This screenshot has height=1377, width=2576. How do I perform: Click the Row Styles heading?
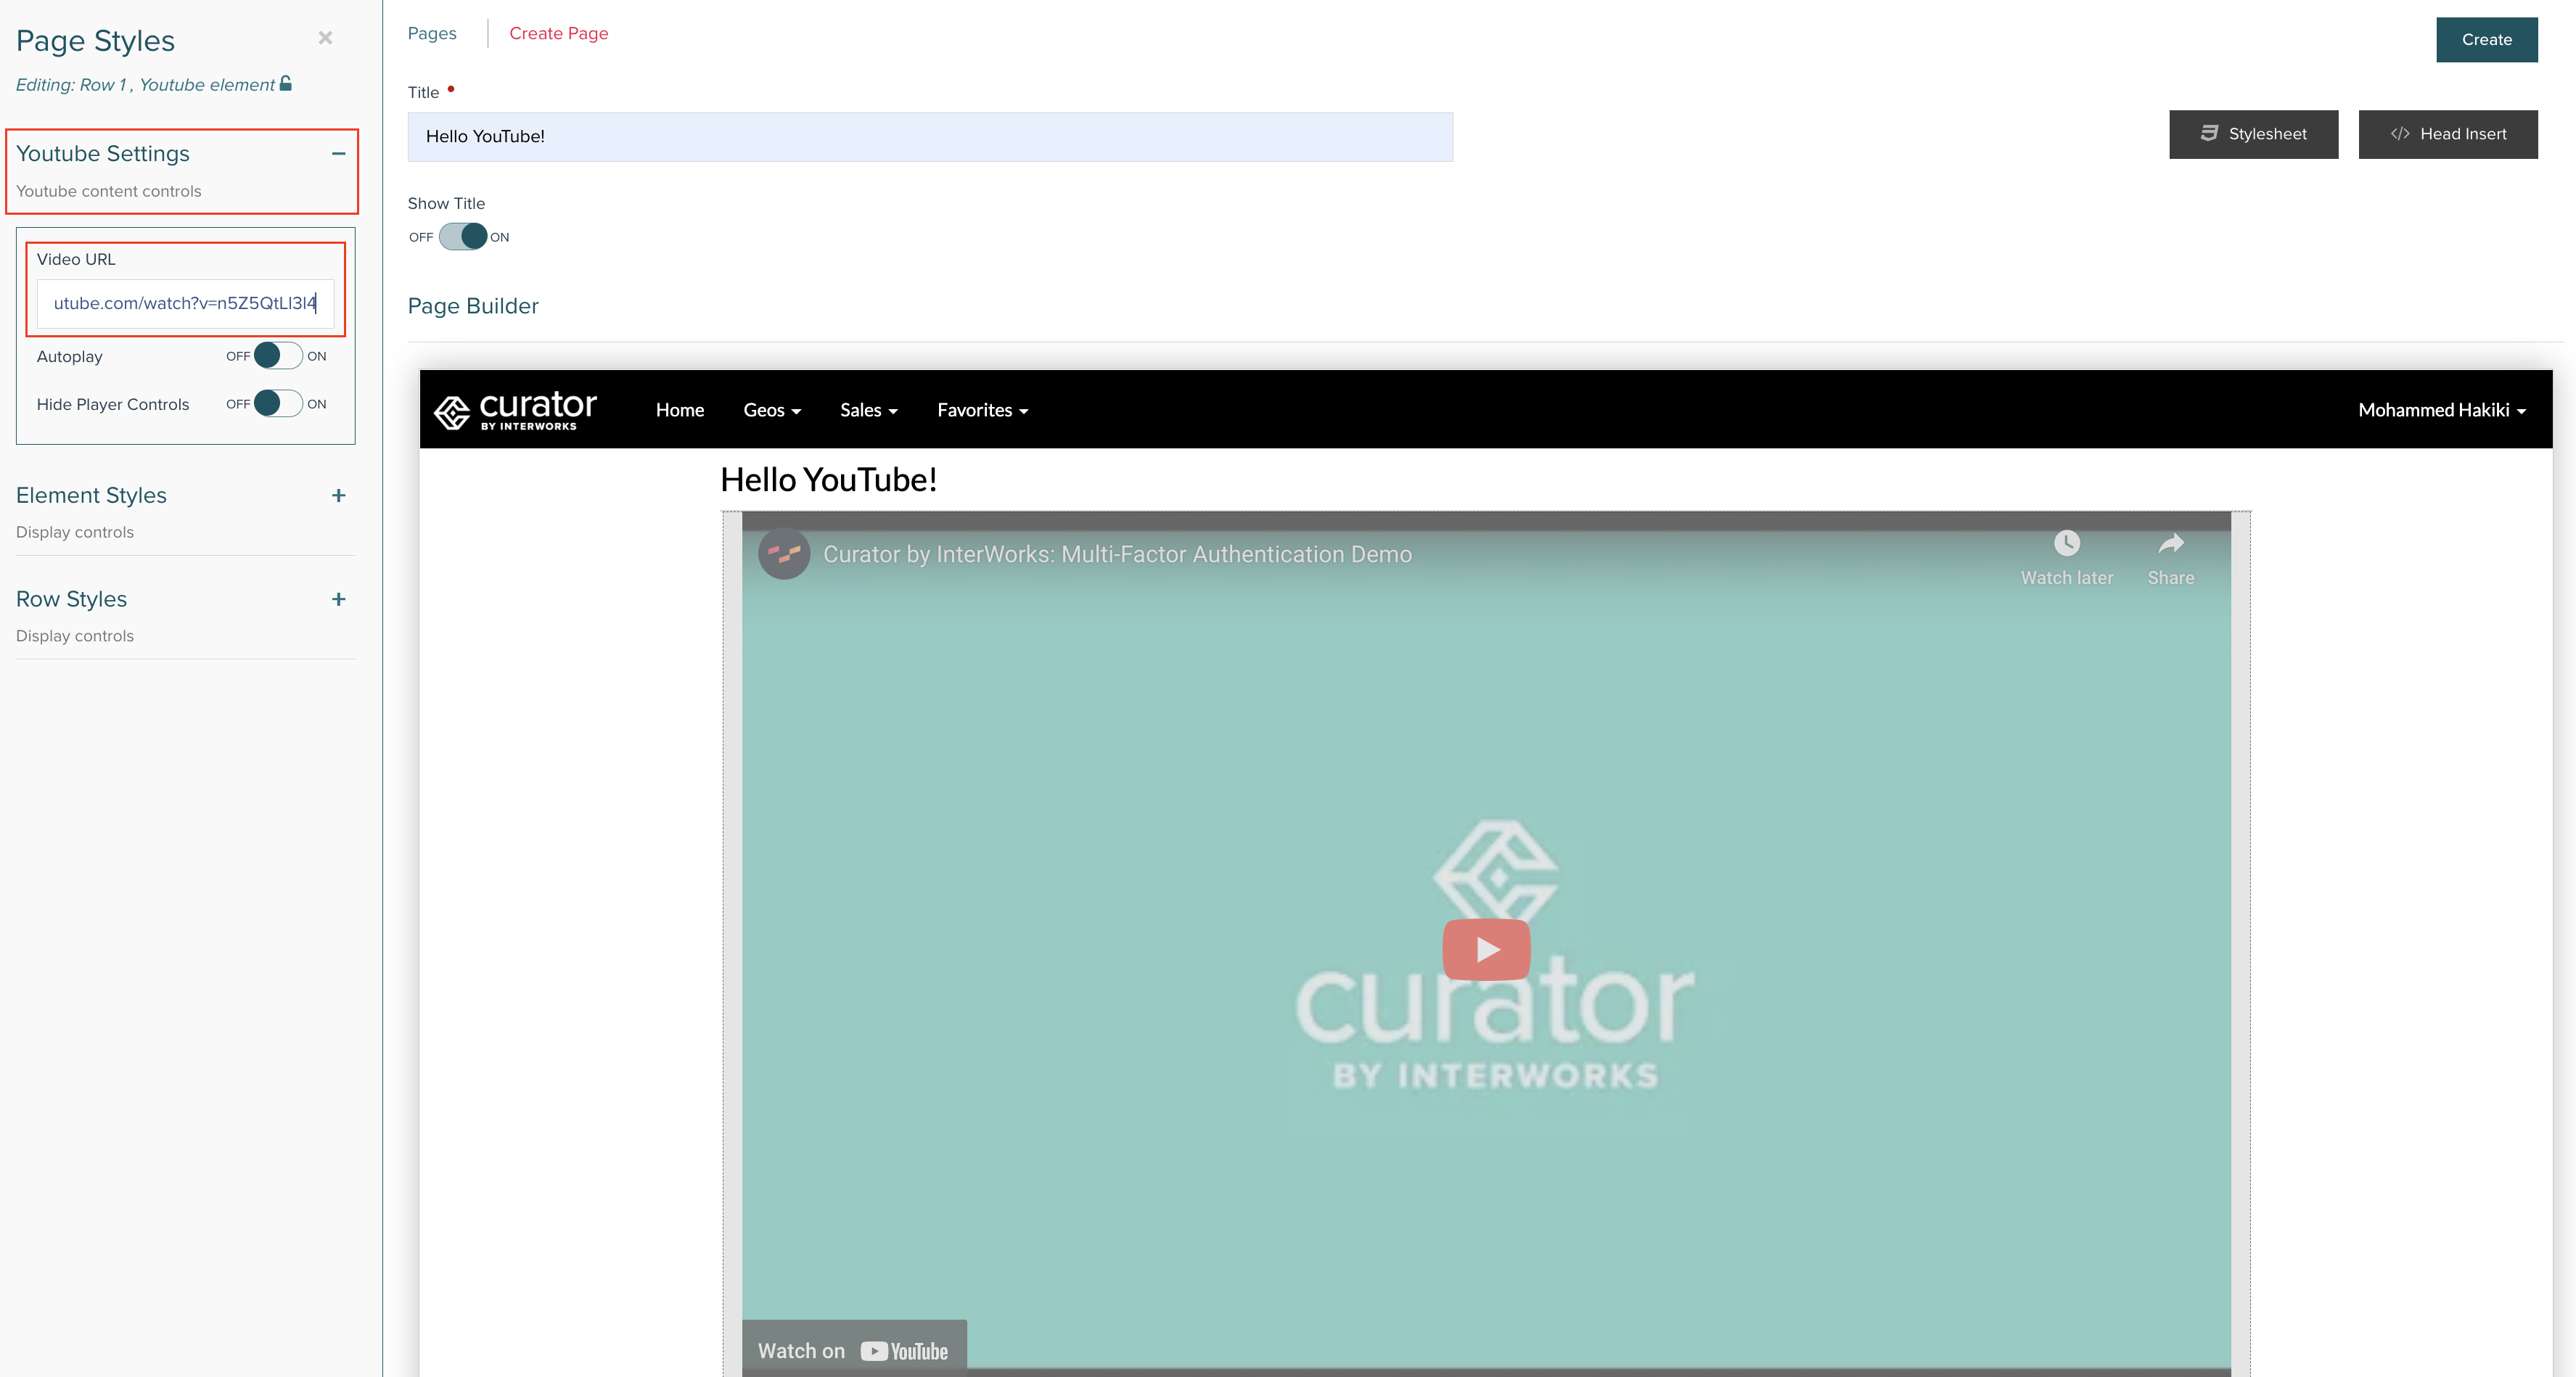71,599
